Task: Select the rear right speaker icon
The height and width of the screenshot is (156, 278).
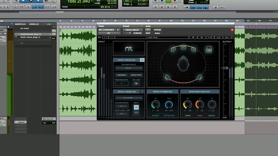Action: [x=199, y=77]
